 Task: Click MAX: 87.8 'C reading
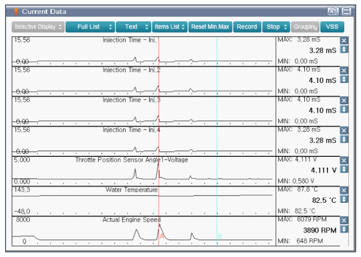298,189
